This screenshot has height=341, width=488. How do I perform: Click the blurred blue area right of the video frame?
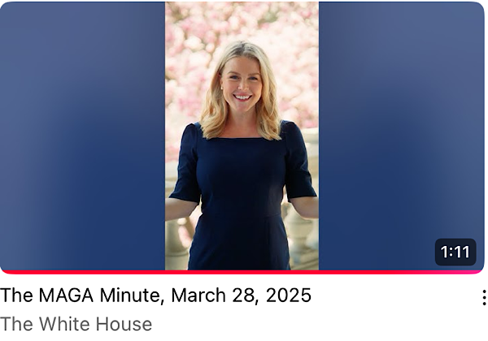(x=402, y=124)
